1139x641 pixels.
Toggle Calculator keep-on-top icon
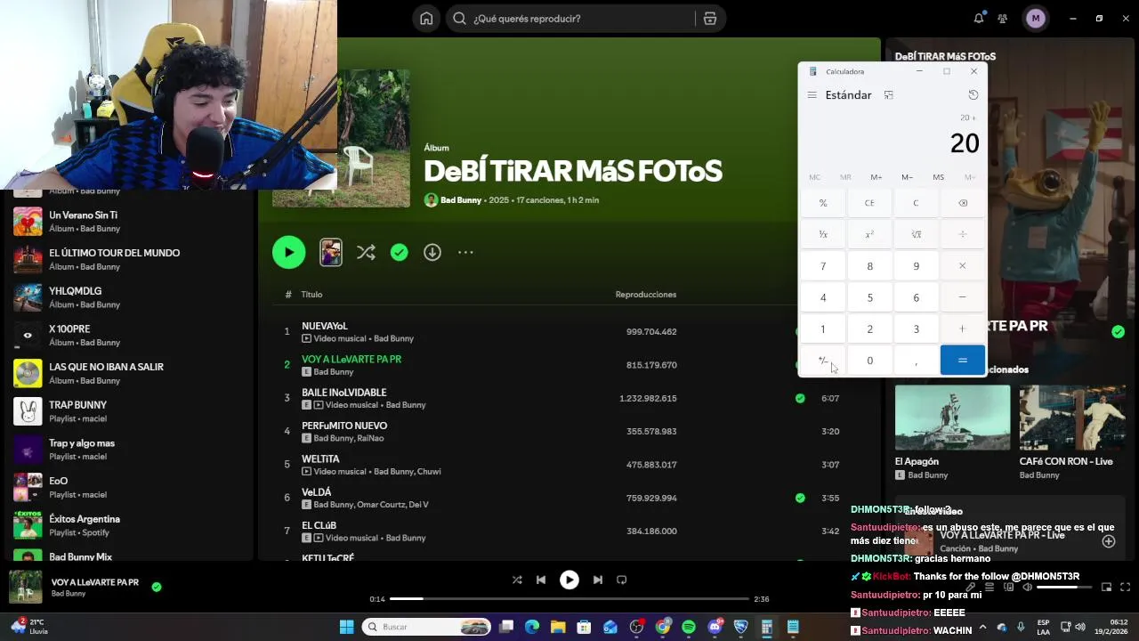click(x=888, y=95)
